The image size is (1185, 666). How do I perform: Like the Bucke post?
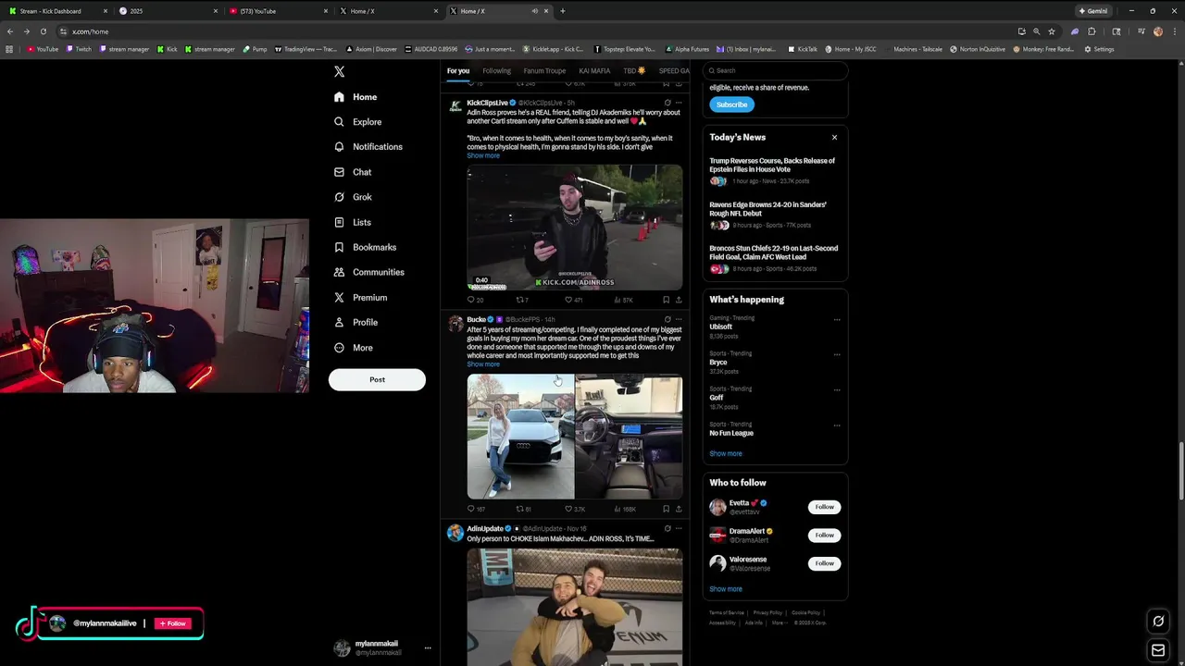(568, 509)
